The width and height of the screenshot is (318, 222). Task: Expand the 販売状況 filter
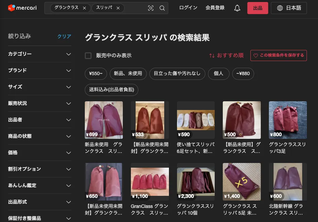pos(40,103)
